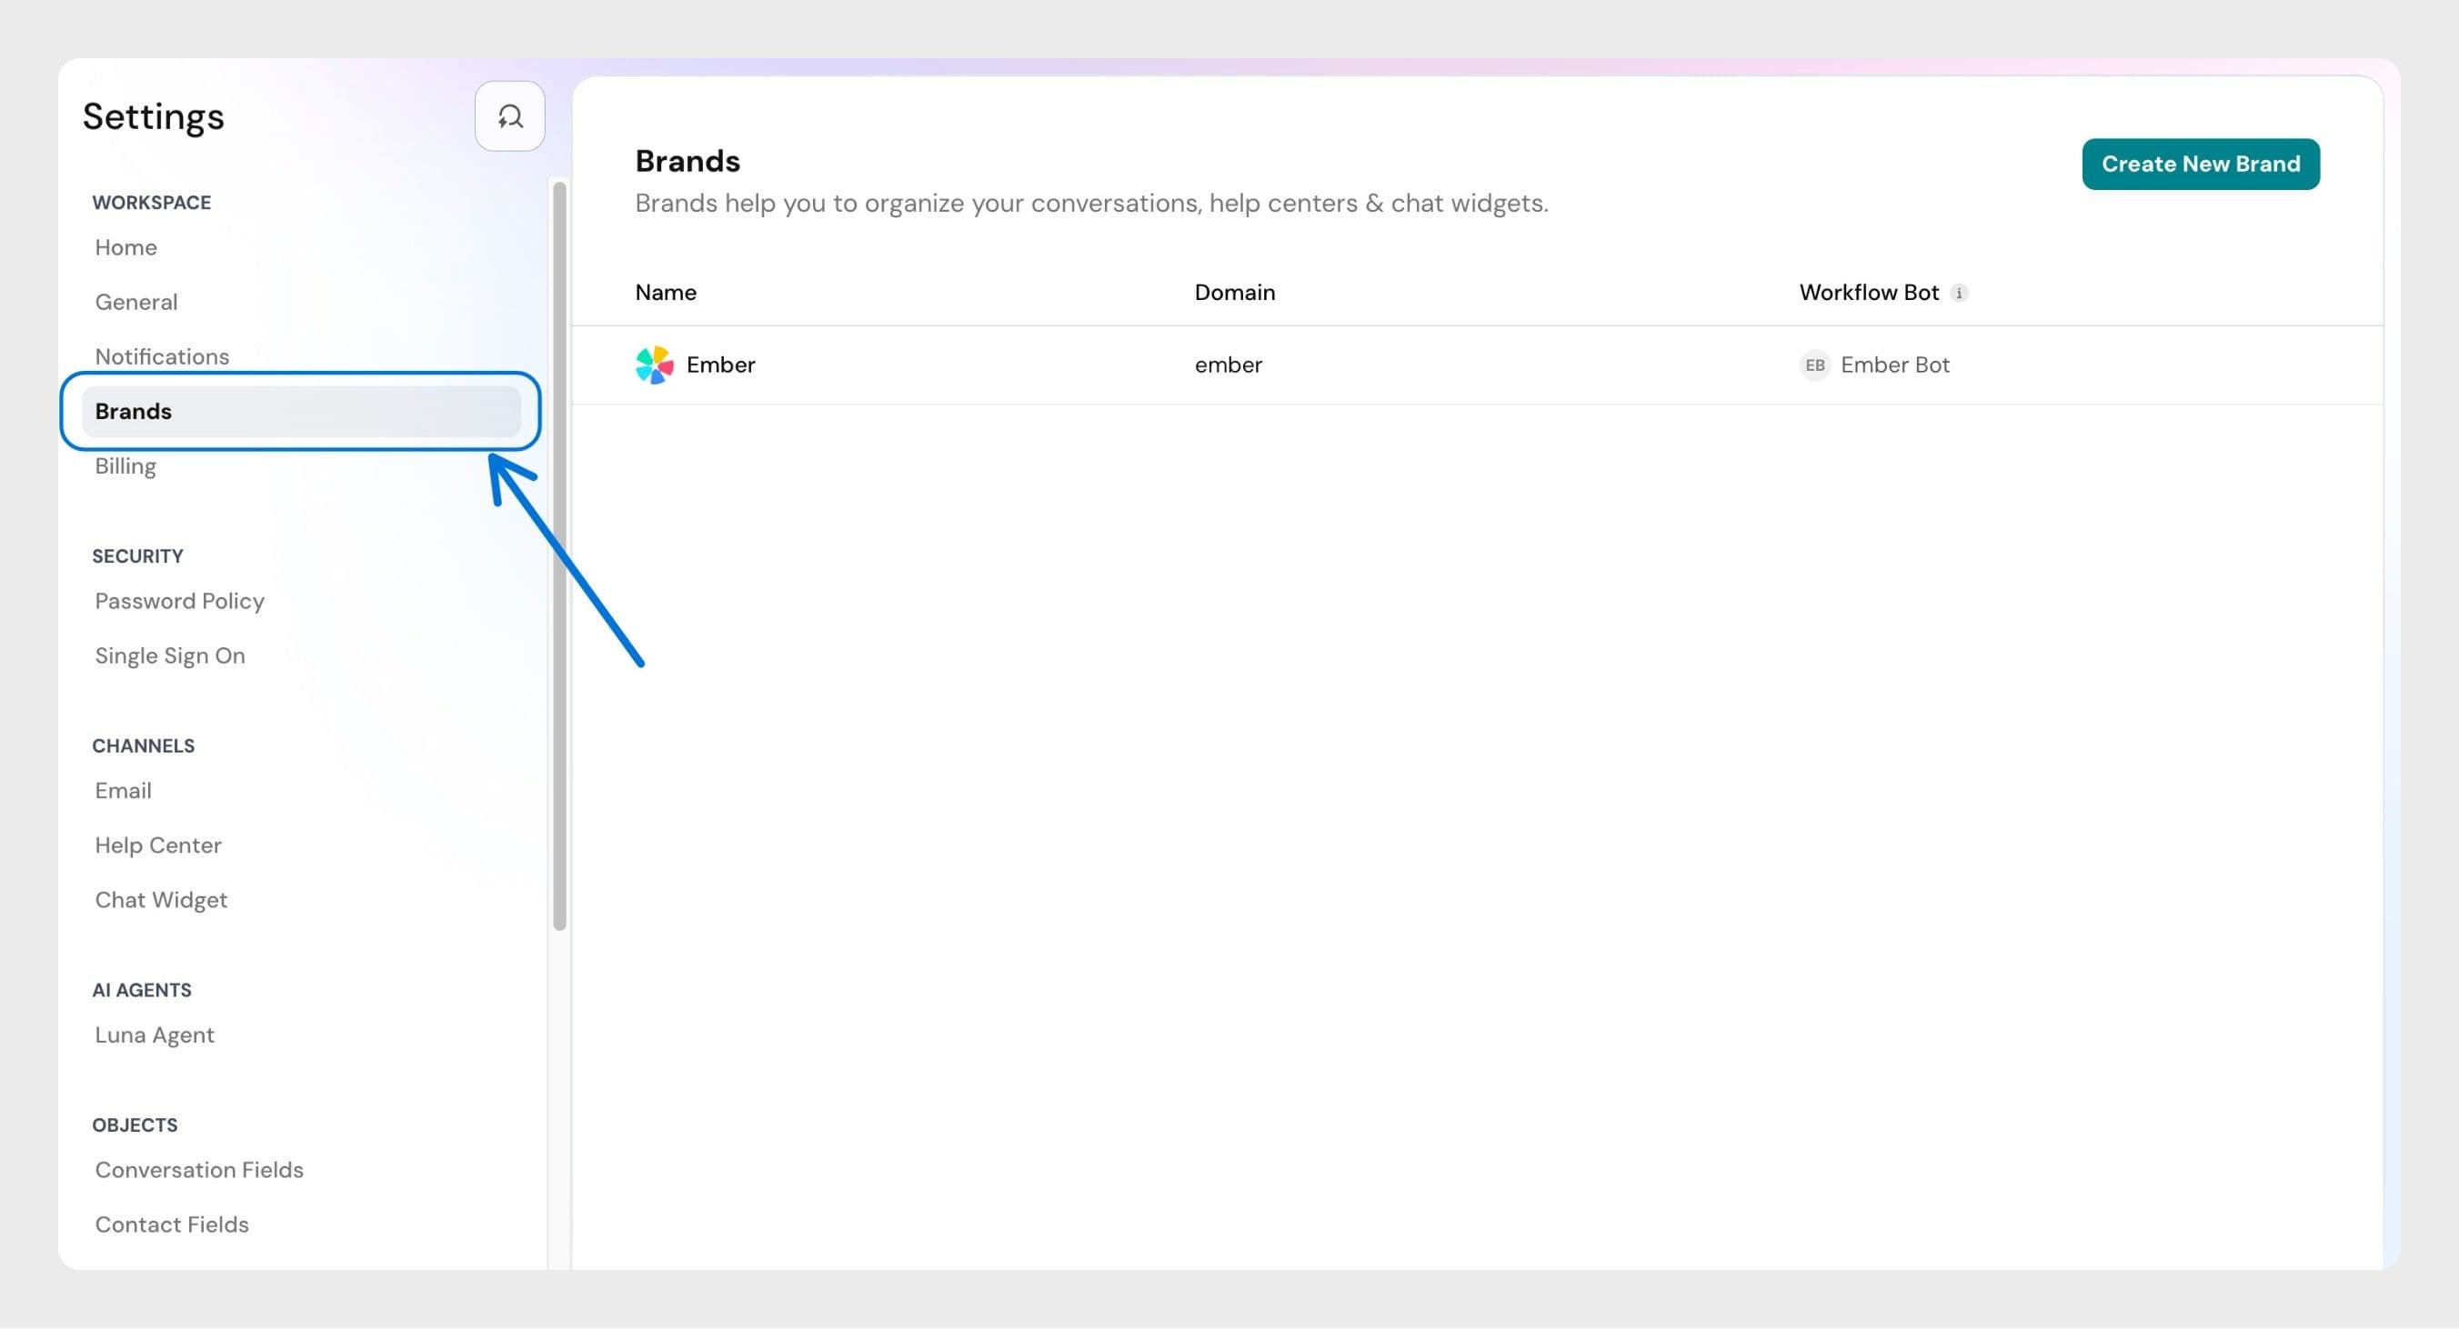Screen dimensions: 2459x1329
Task: Open the Billing section
Action: 125,466
